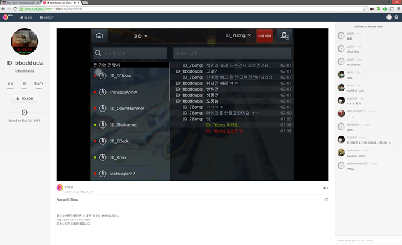Select ID_Aren in the friends list
Viewport: 402px width, 245px height.
click(x=130, y=157)
